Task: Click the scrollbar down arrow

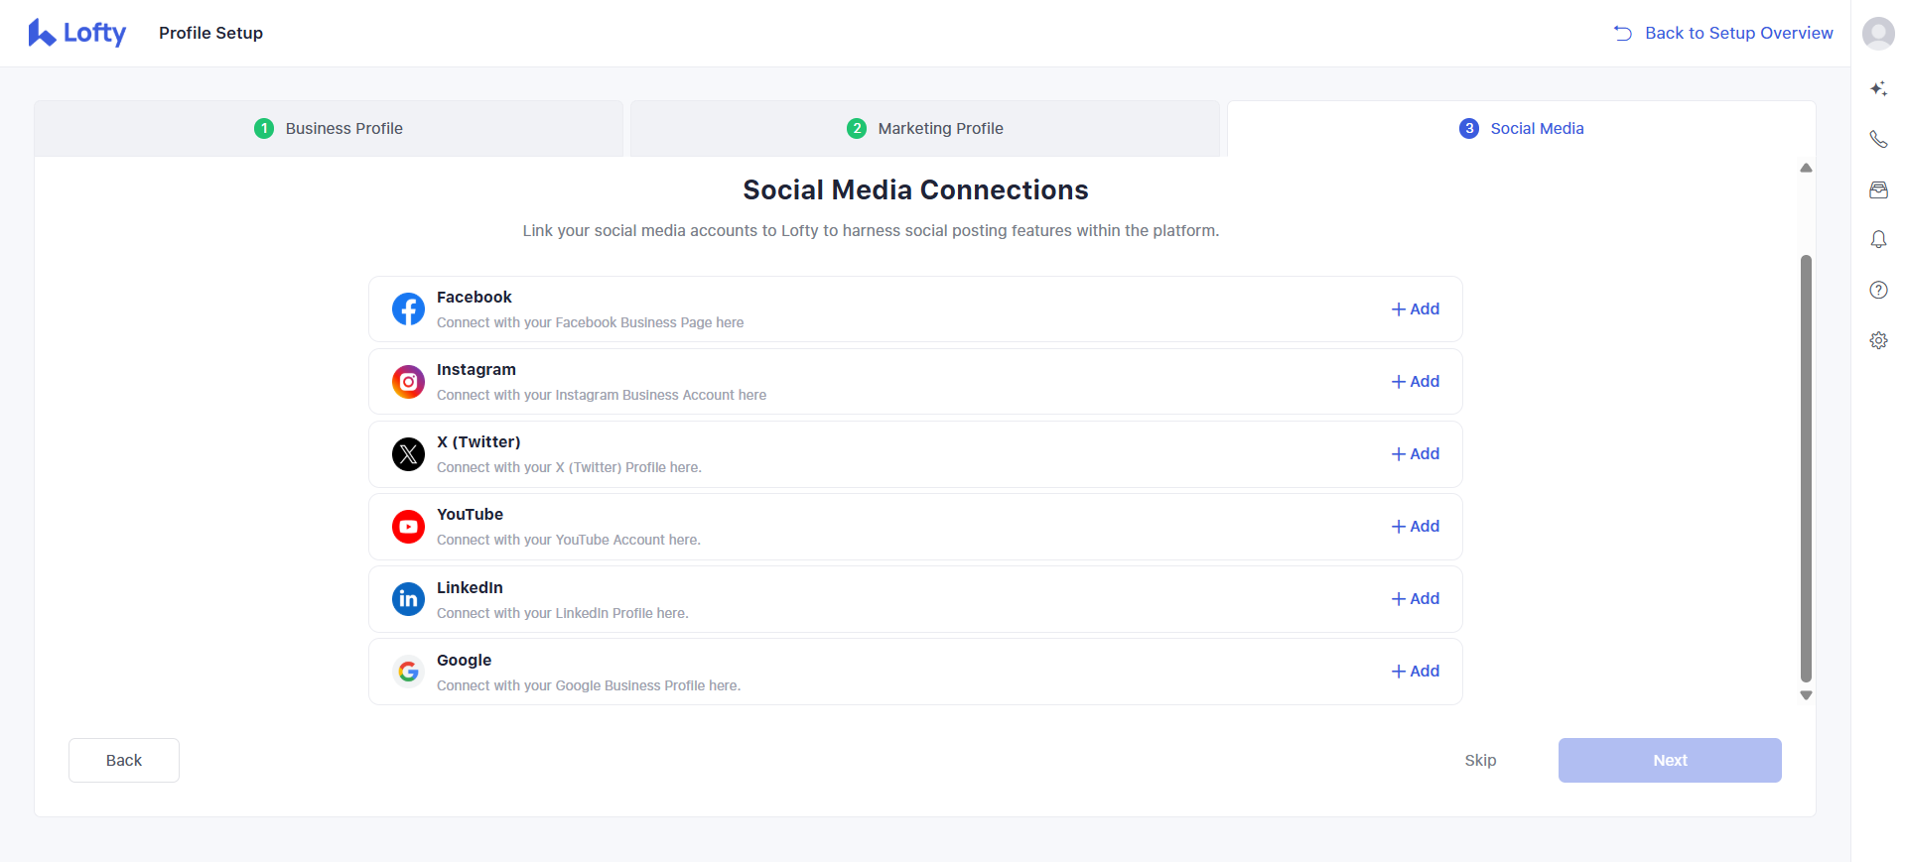Action: 1806,695
